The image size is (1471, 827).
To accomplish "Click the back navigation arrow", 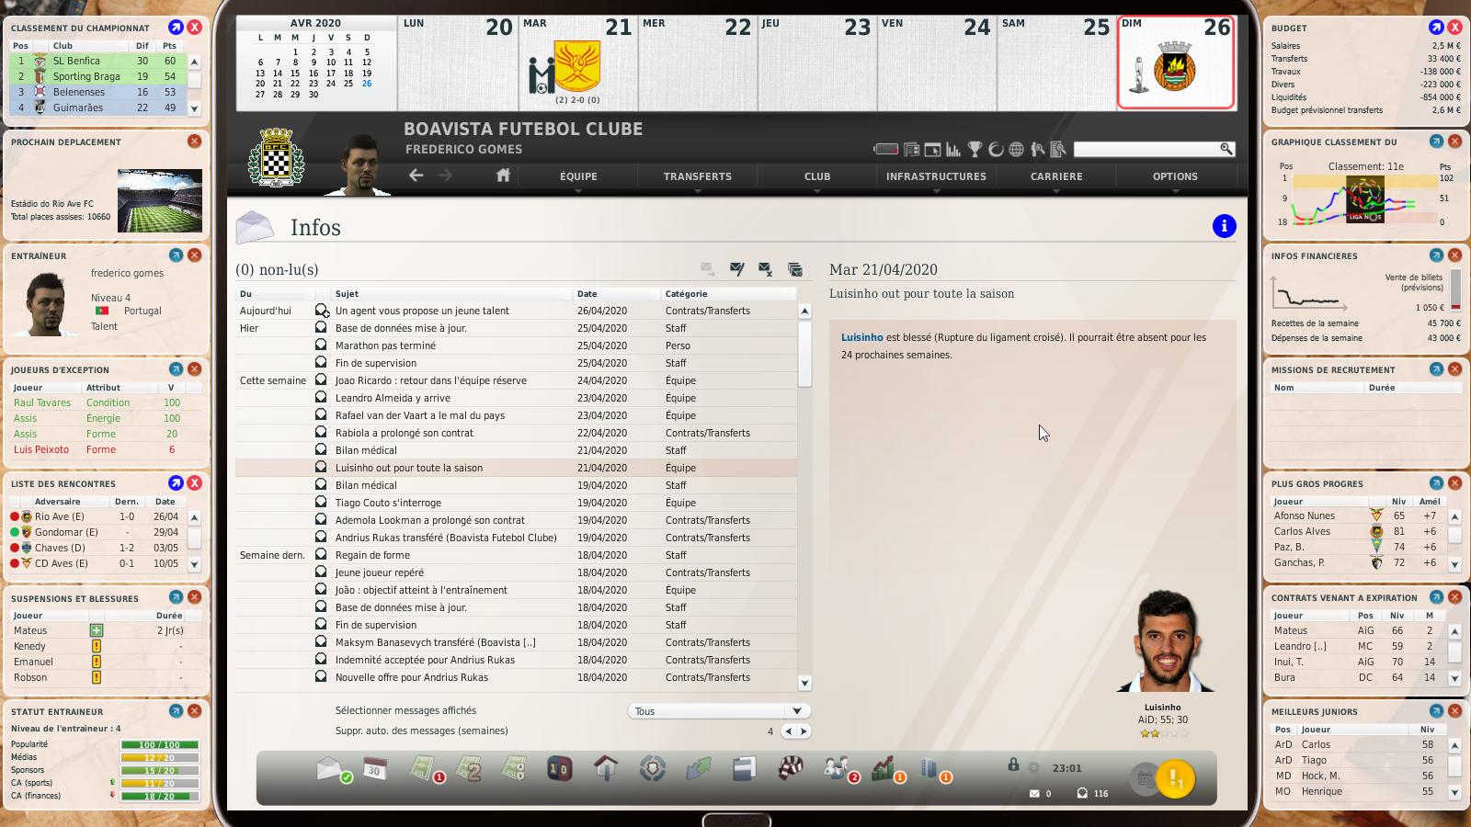I will (x=416, y=175).
